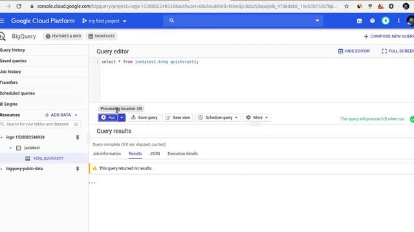
Task: Open the Run button options arrow
Action: point(122,117)
